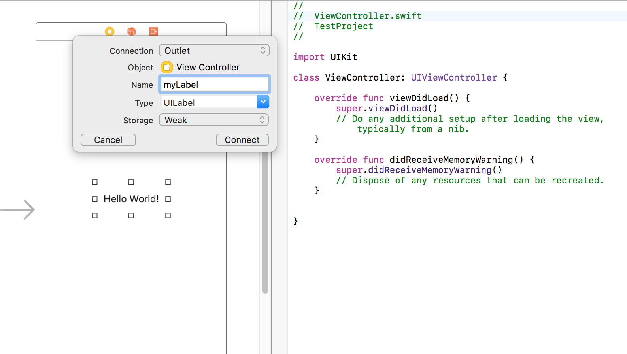Screen dimensions: 627x354
Task: Click the right-middle handle next to Hello World!
Action: [x=168, y=199]
